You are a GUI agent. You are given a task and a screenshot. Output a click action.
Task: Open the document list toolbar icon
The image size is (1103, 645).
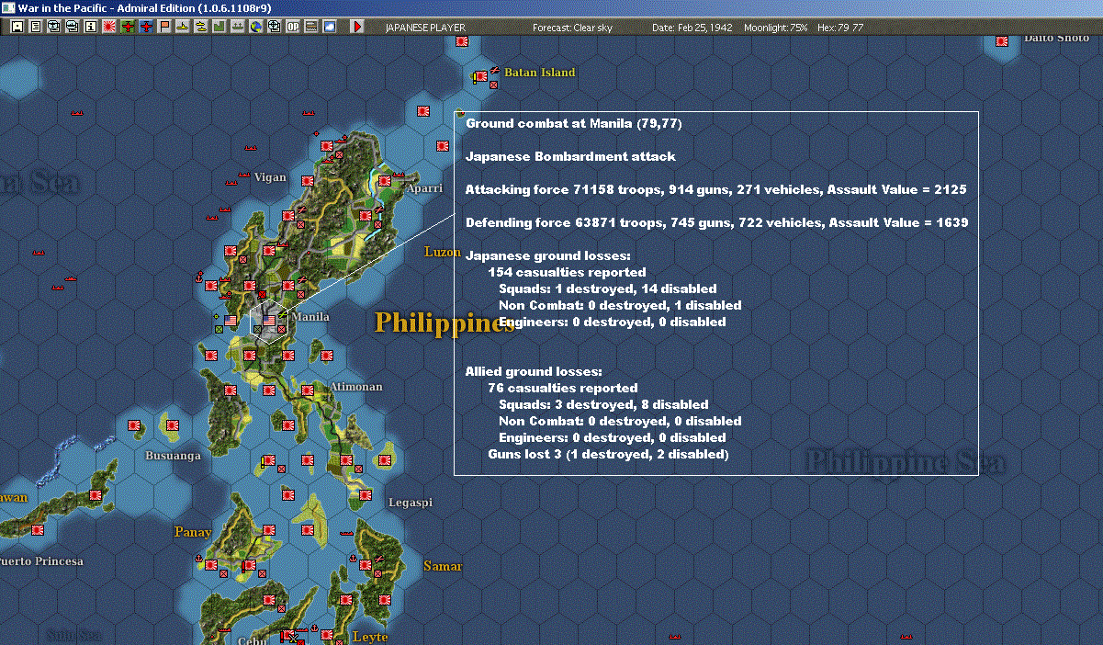(x=35, y=27)
